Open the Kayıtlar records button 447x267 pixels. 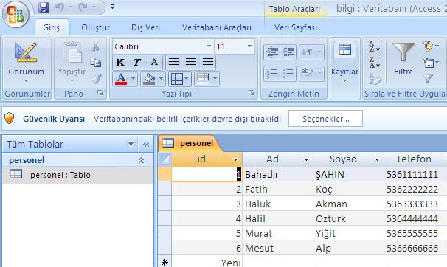[344, 63]
